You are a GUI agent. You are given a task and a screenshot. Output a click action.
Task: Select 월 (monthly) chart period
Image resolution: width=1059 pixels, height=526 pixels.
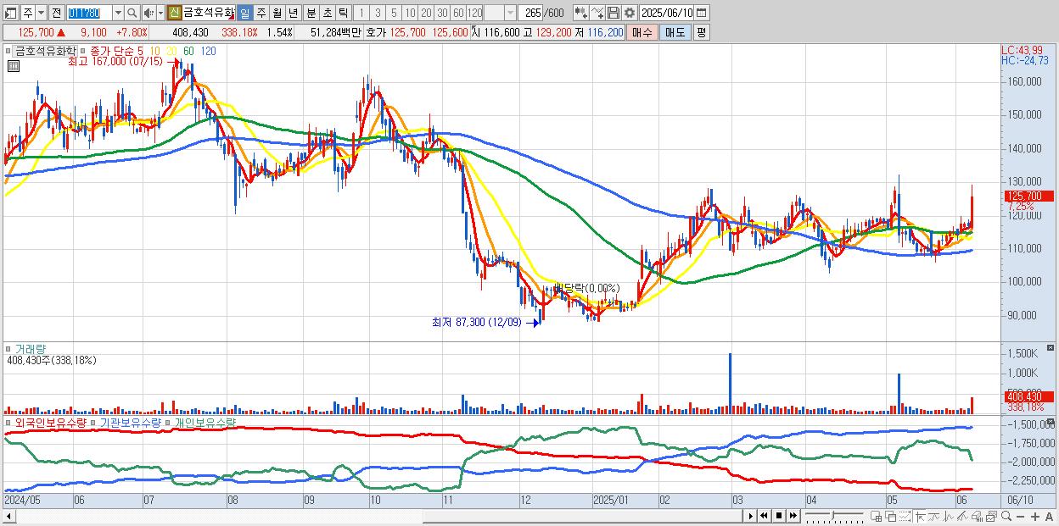pyautogui.click(x=277, y=13)
